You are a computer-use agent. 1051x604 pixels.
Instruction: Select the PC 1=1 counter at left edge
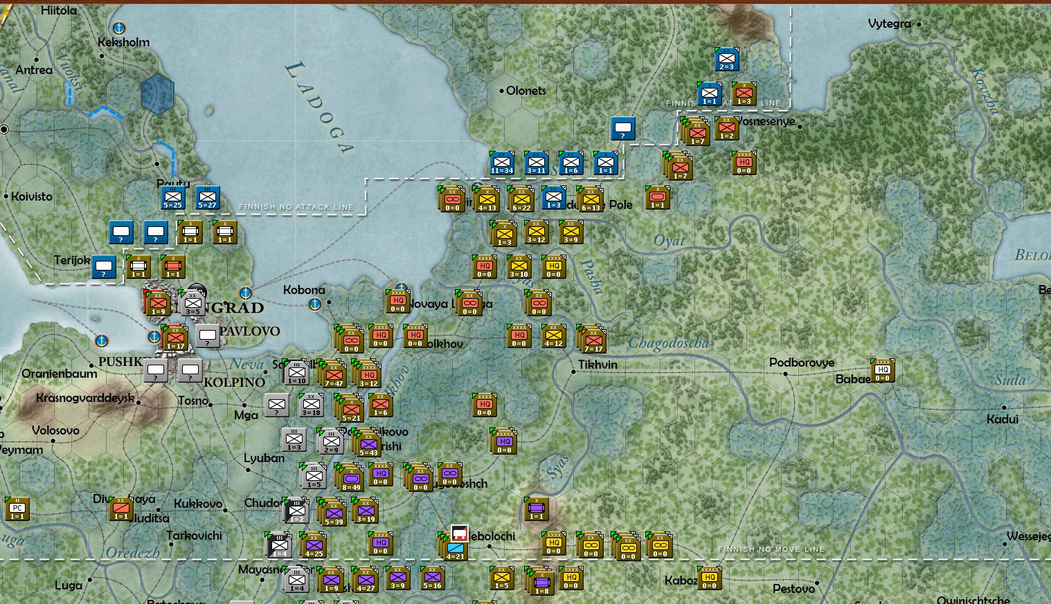click(17, 509)
